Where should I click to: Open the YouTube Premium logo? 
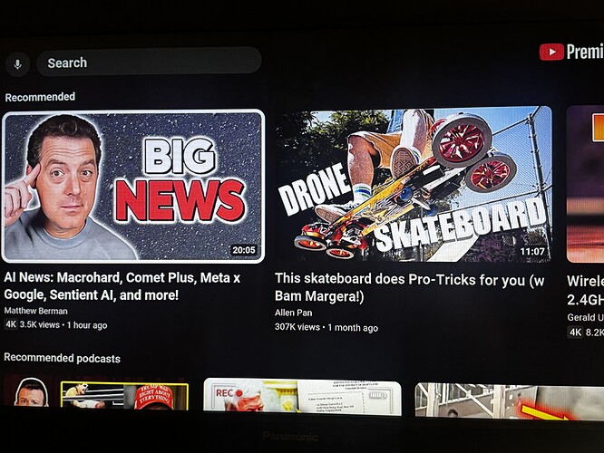(571, 52)
